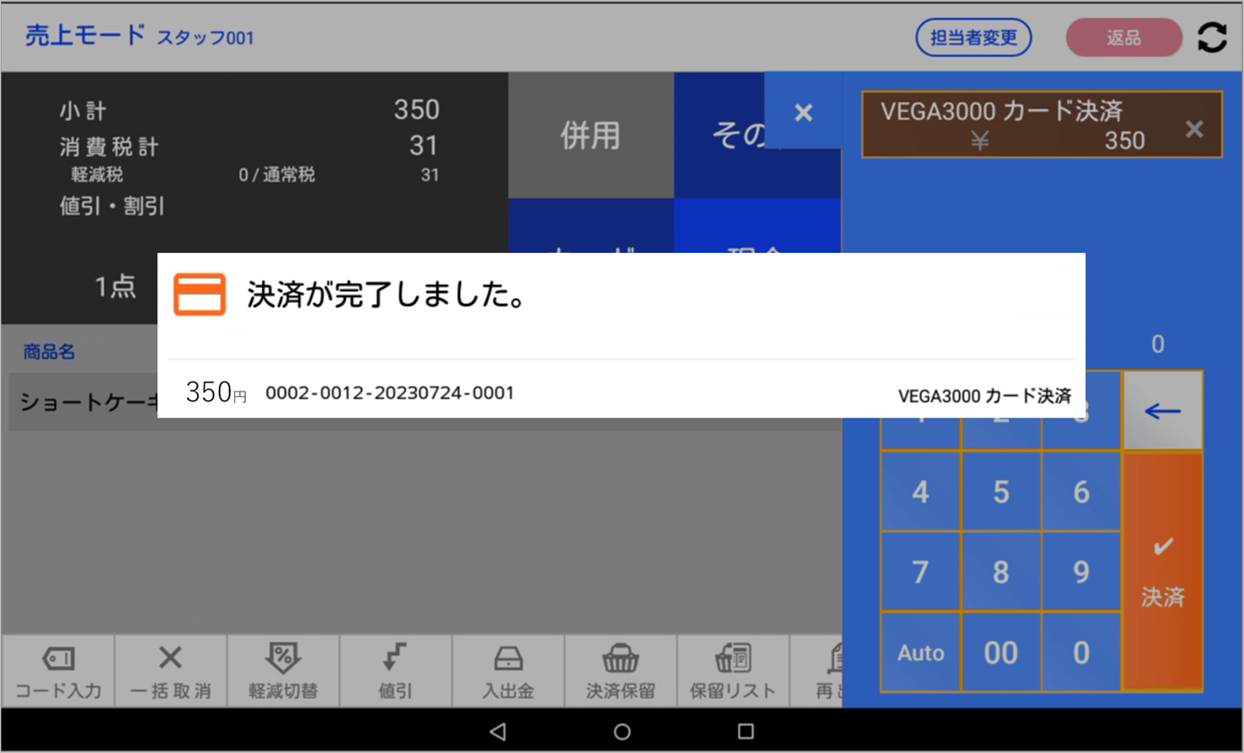Activate the 軽減切替 tax-rate switch icon

click(282, 671)
